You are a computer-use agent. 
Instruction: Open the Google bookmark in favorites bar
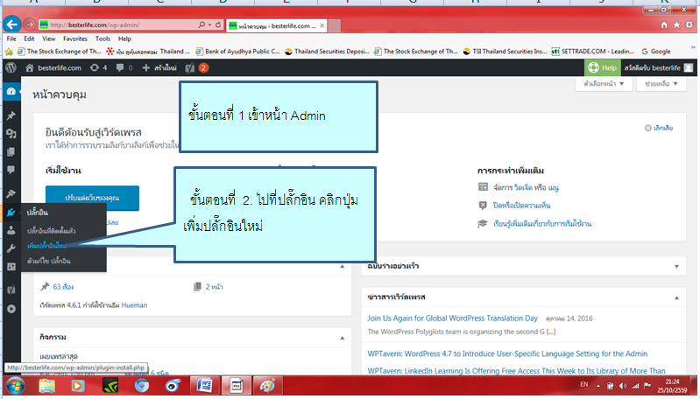[656, 52]
